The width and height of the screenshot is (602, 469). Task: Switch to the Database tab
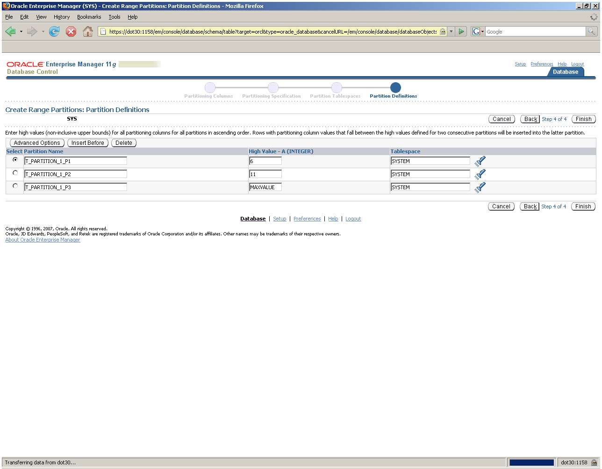(x=566, y=72)
